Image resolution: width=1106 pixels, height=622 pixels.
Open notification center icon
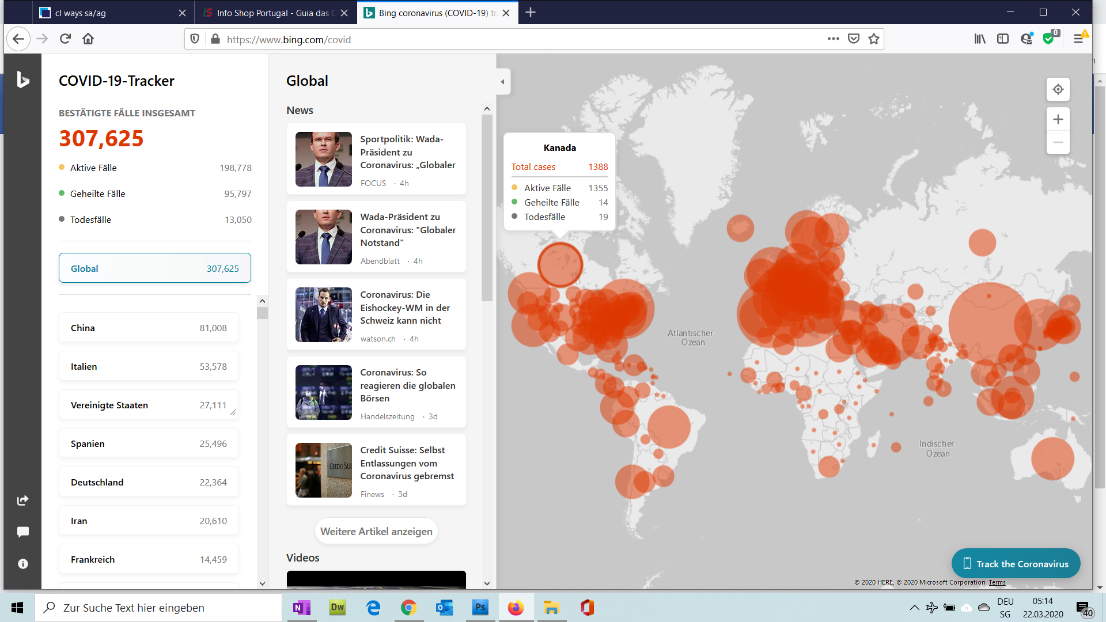coord(1084,608)
